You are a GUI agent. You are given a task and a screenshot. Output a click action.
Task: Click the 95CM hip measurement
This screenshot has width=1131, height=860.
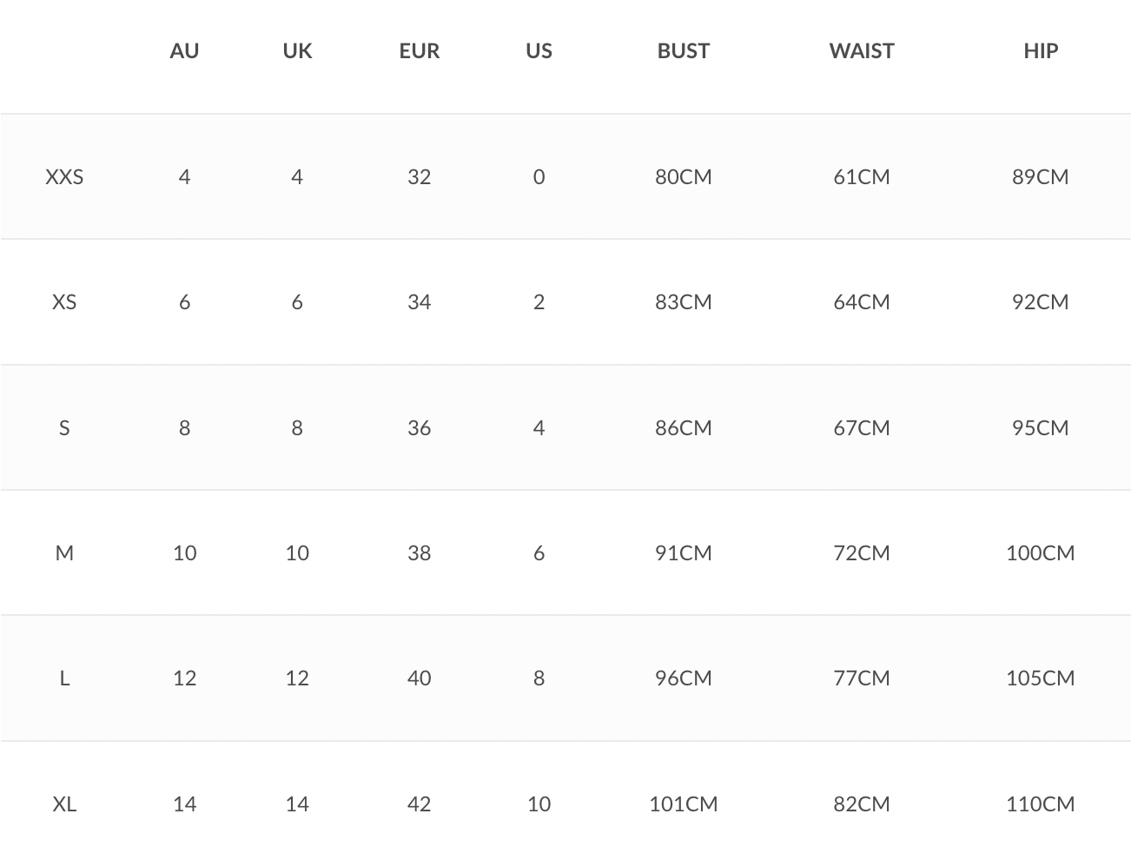1040,427
